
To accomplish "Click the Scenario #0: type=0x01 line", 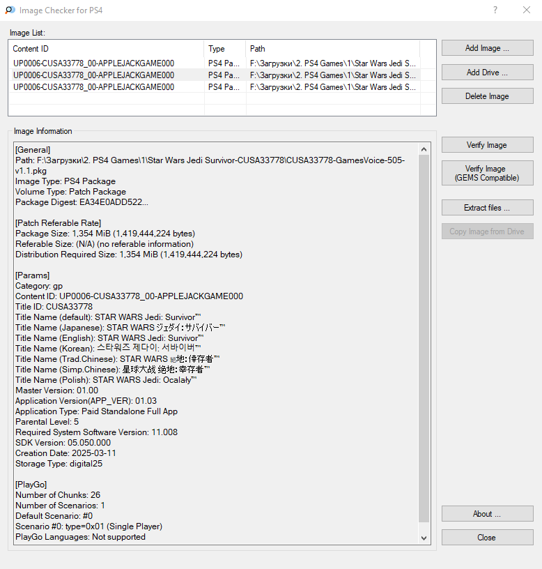I will [x=88, y=526].
